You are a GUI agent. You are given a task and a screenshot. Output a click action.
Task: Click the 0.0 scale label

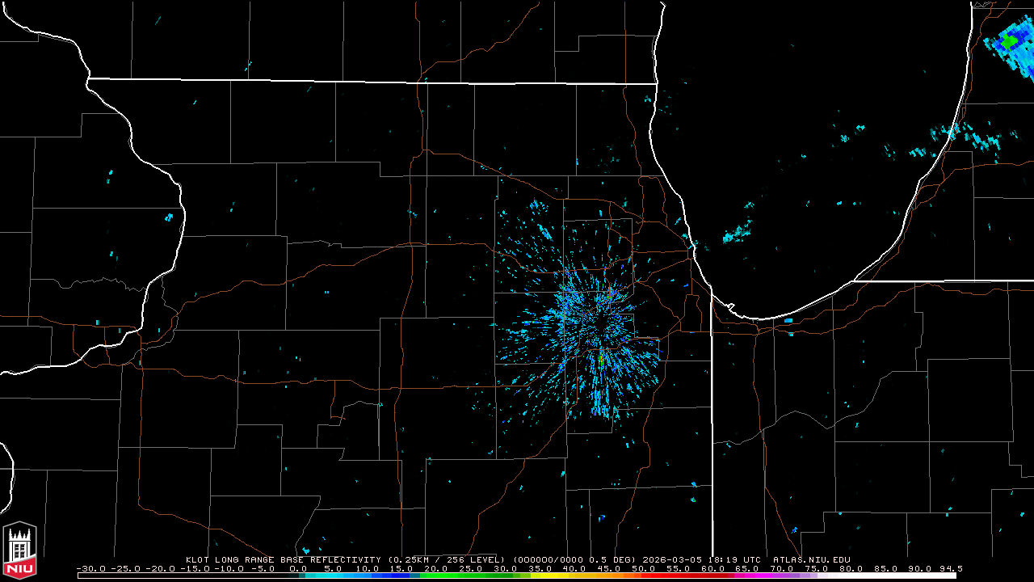[x=298, y=569]
